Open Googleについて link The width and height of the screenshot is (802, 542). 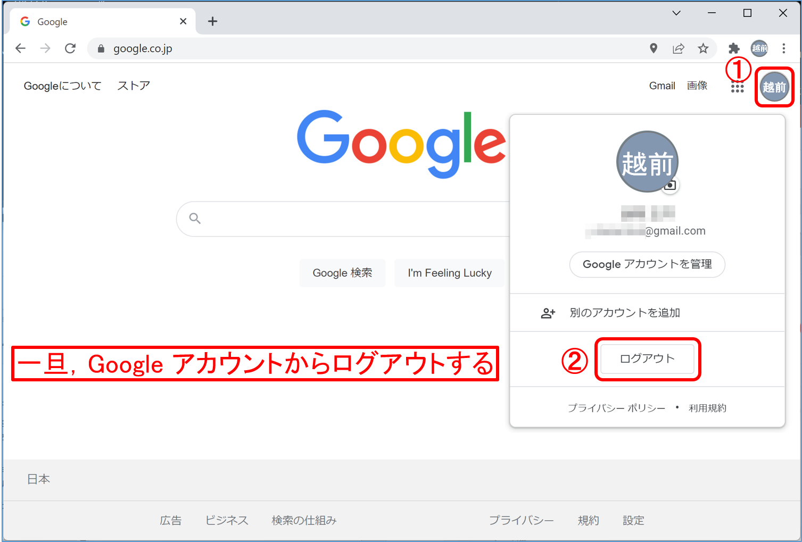(x=62, y=86)
